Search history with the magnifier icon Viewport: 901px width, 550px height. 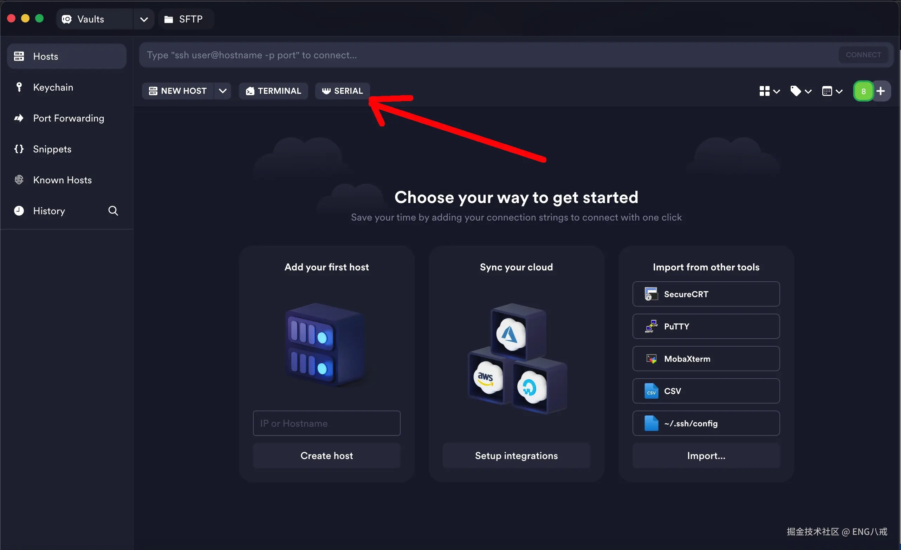(x=114, y=211)
